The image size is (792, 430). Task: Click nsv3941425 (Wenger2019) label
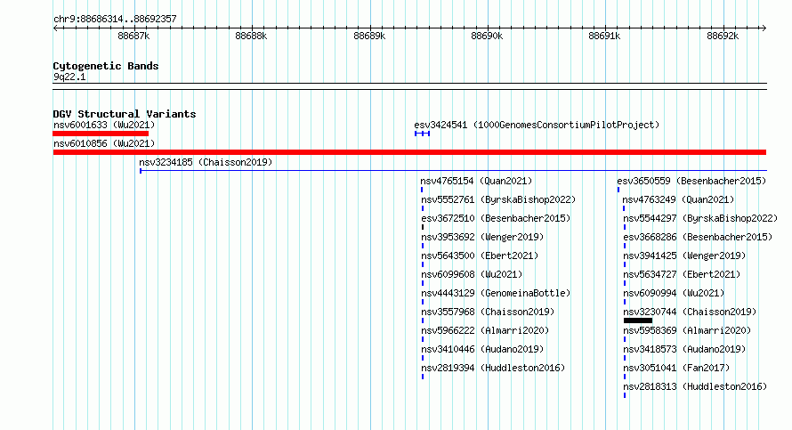point(684,256)
